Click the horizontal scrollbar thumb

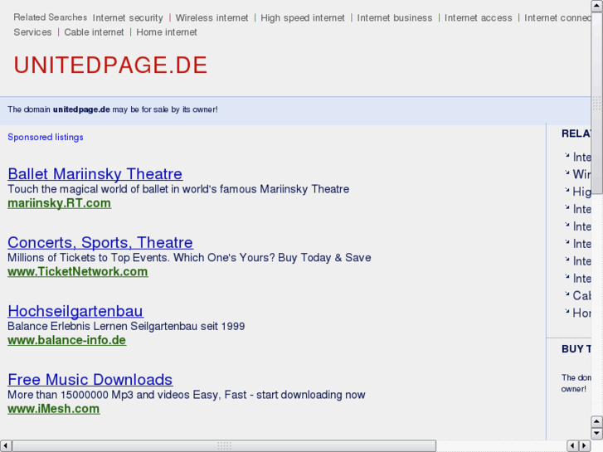[x=224, y=445]
